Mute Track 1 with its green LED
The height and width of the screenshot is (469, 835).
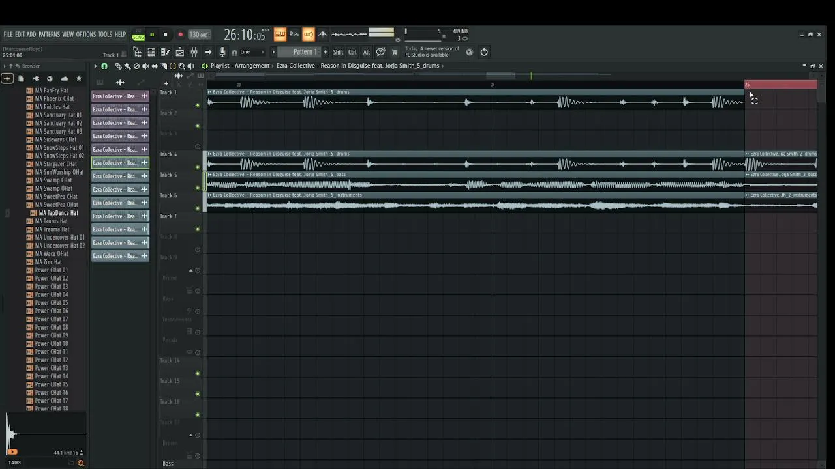[198, 106]
